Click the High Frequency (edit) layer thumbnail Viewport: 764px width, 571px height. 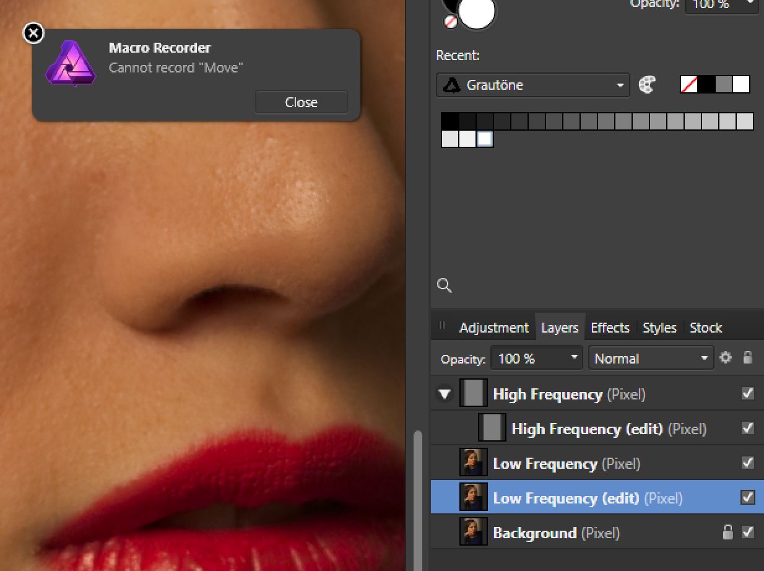pyautogui.click(x=492, y=429)
